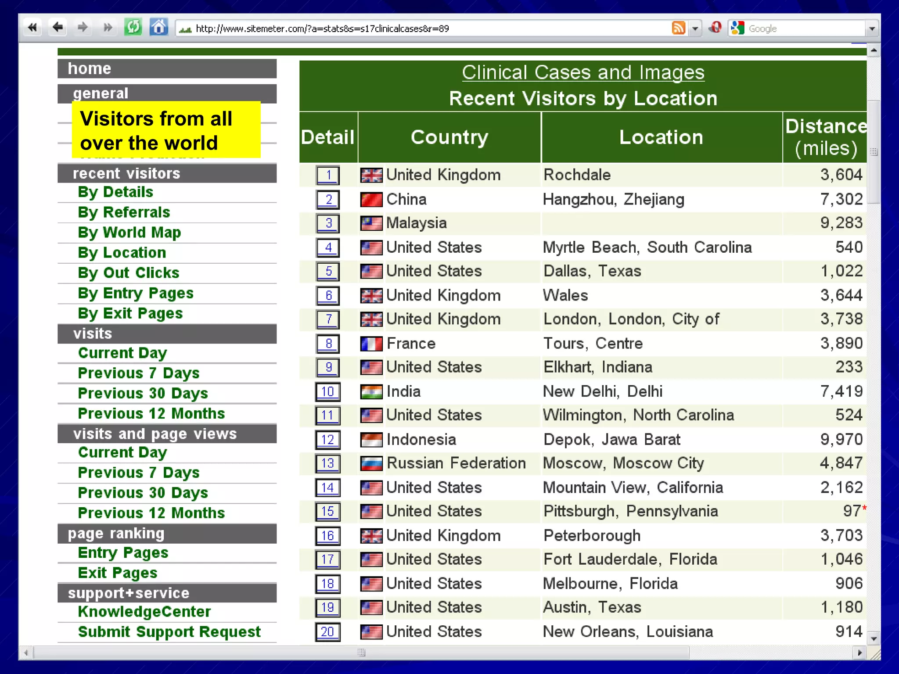
Task: Open the By Out Clicks link
Action: [x=129, y=273]
